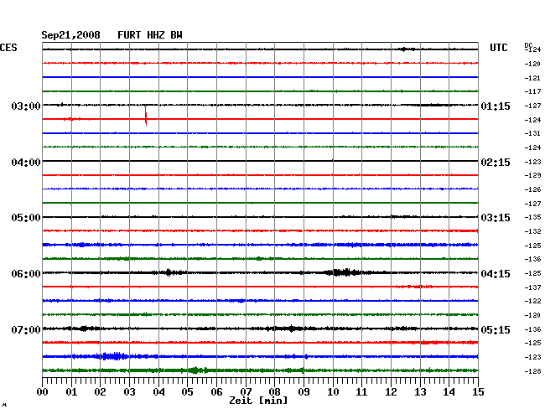Screen dimensions: 545x414
Task: Click the 02:15 UTC time label
Action: (496, 163)
